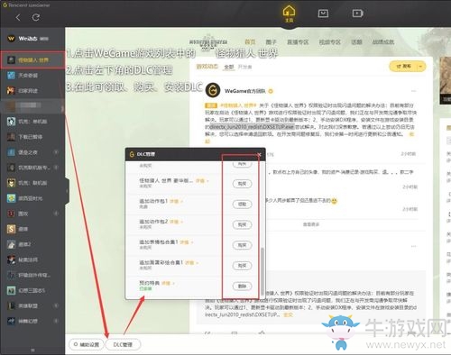Open 详情 link for 追加动作包2
This screenshot has height=355, width=451.
(176, 222)
